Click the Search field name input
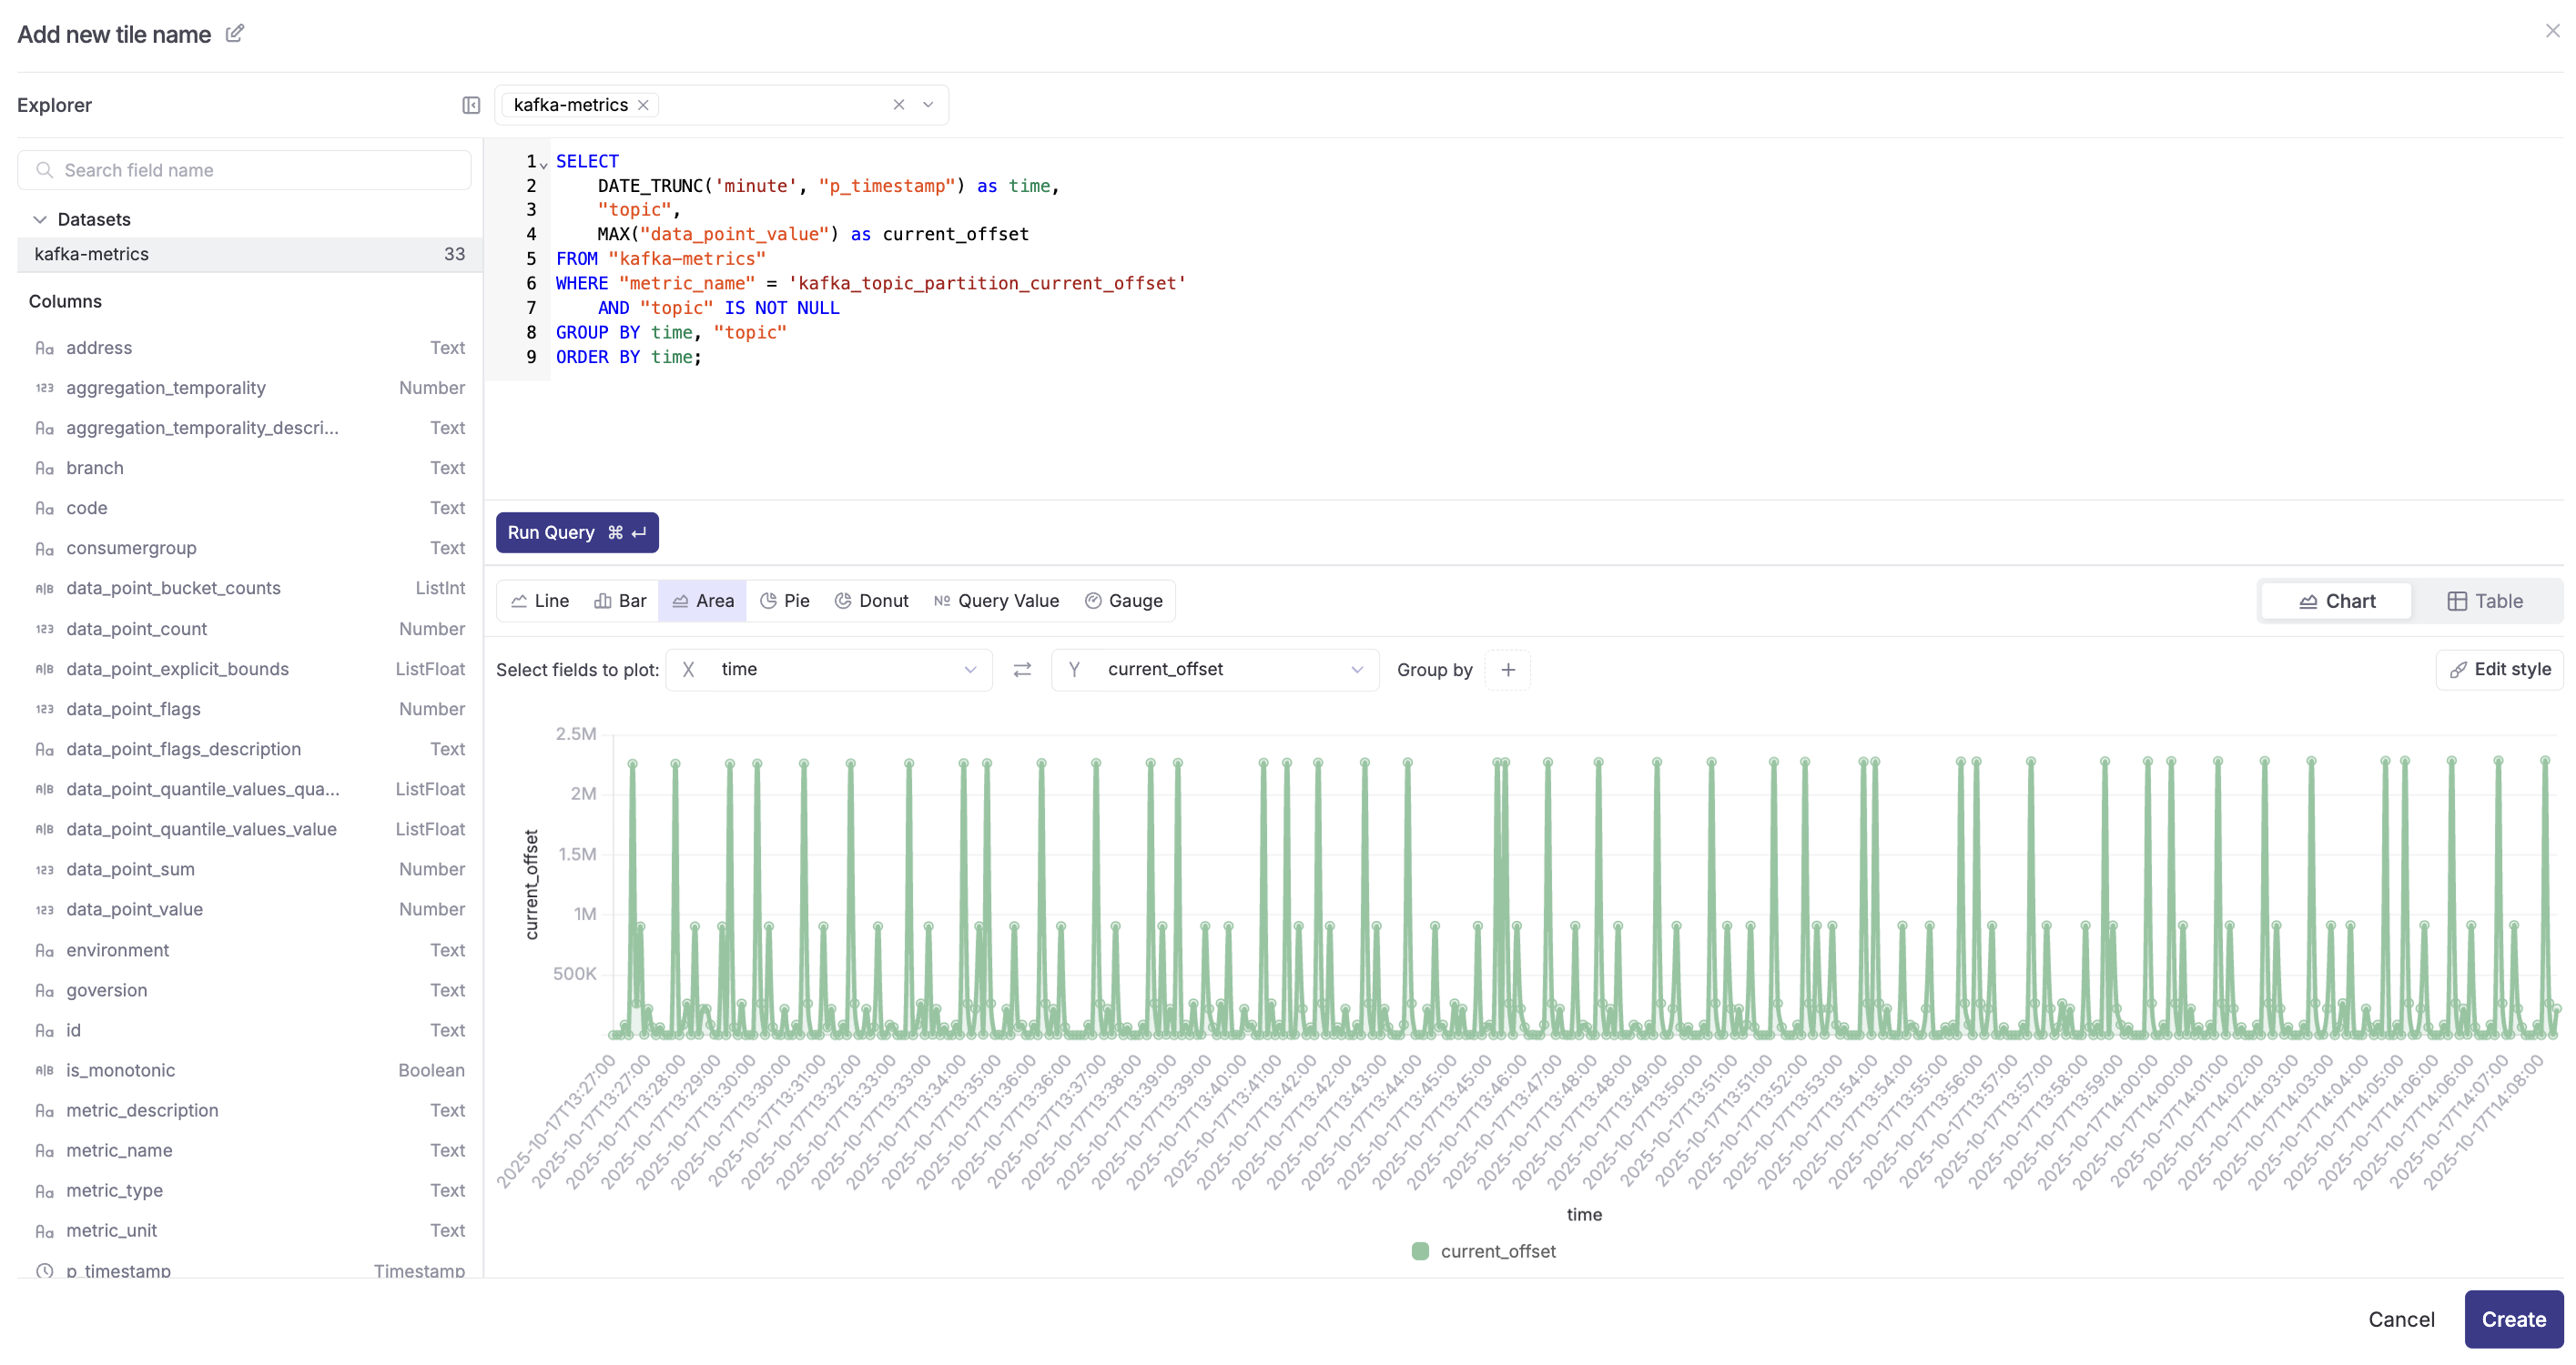The width and height of the screenshot is (2576, 1365). (245, 170)
